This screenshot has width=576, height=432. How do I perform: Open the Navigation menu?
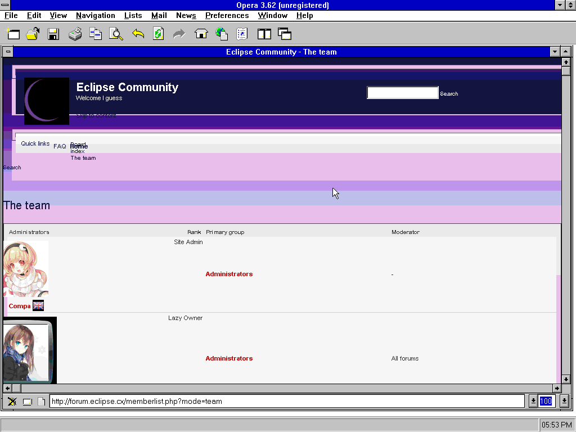point(95,15)
